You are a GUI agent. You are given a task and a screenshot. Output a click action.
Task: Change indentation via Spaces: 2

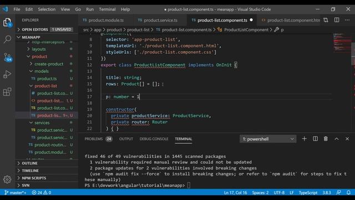click(x=260, y=193)
